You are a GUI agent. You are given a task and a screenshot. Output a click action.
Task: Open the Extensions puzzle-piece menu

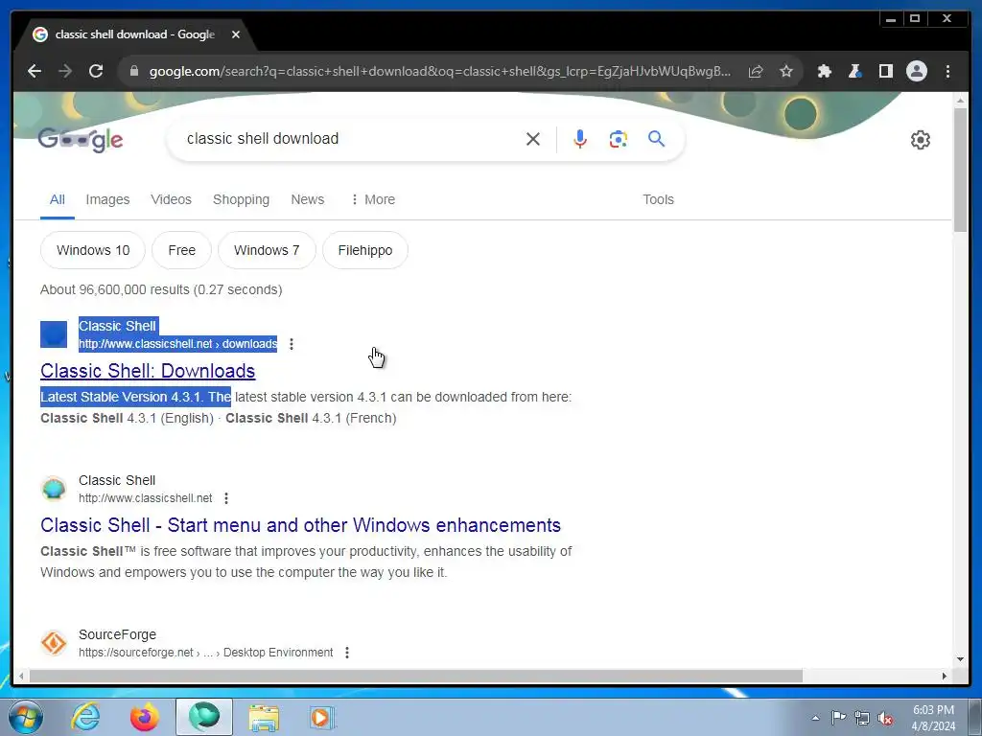click(824, 71)
